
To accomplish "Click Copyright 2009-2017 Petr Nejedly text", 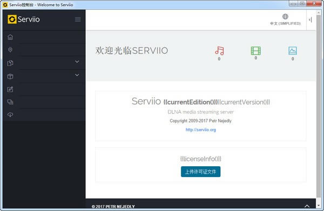I will coord(201,121).
